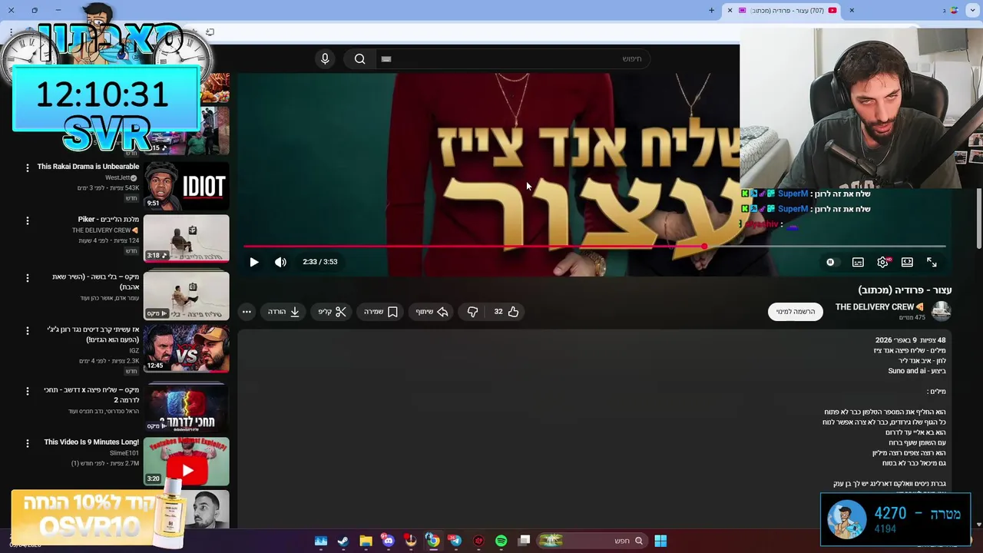Open options menu for the תחכי לדרמה 2 mix

click(x=28, y=391)
